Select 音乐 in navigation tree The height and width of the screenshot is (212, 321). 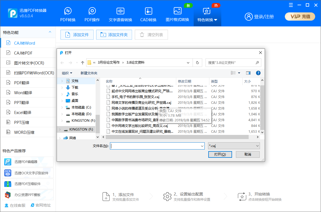pyautogui.click(x=75, y=94)
